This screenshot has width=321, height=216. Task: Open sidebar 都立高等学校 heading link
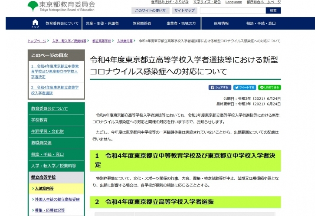[43, 177]
